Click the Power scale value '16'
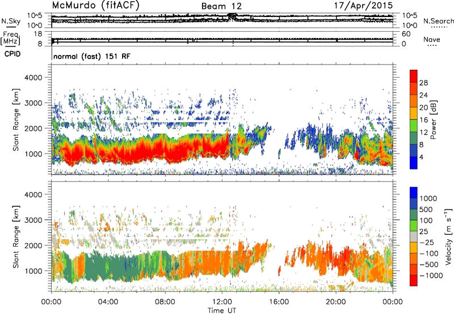 coord(423,120)
